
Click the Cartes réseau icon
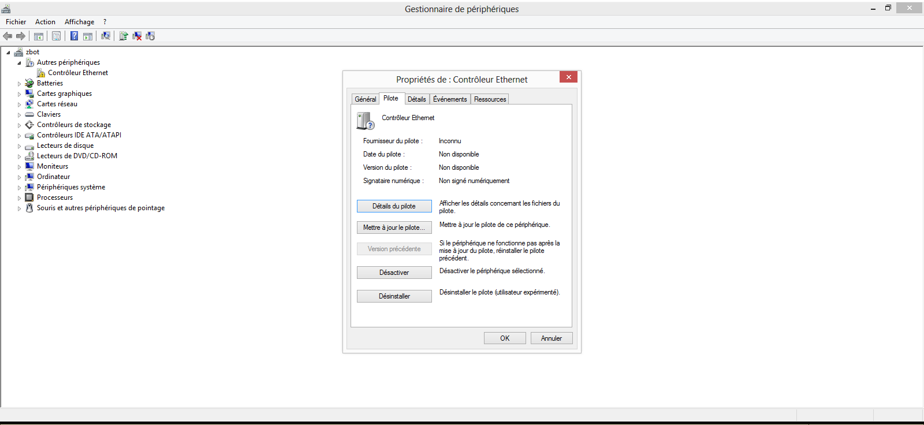(29, 104)
